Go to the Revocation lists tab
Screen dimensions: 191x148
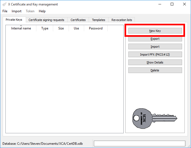click(x=122, y=20)
